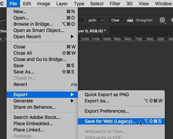
Task: Select Save for Web (Legacy)...
Action: click(121, 121)
